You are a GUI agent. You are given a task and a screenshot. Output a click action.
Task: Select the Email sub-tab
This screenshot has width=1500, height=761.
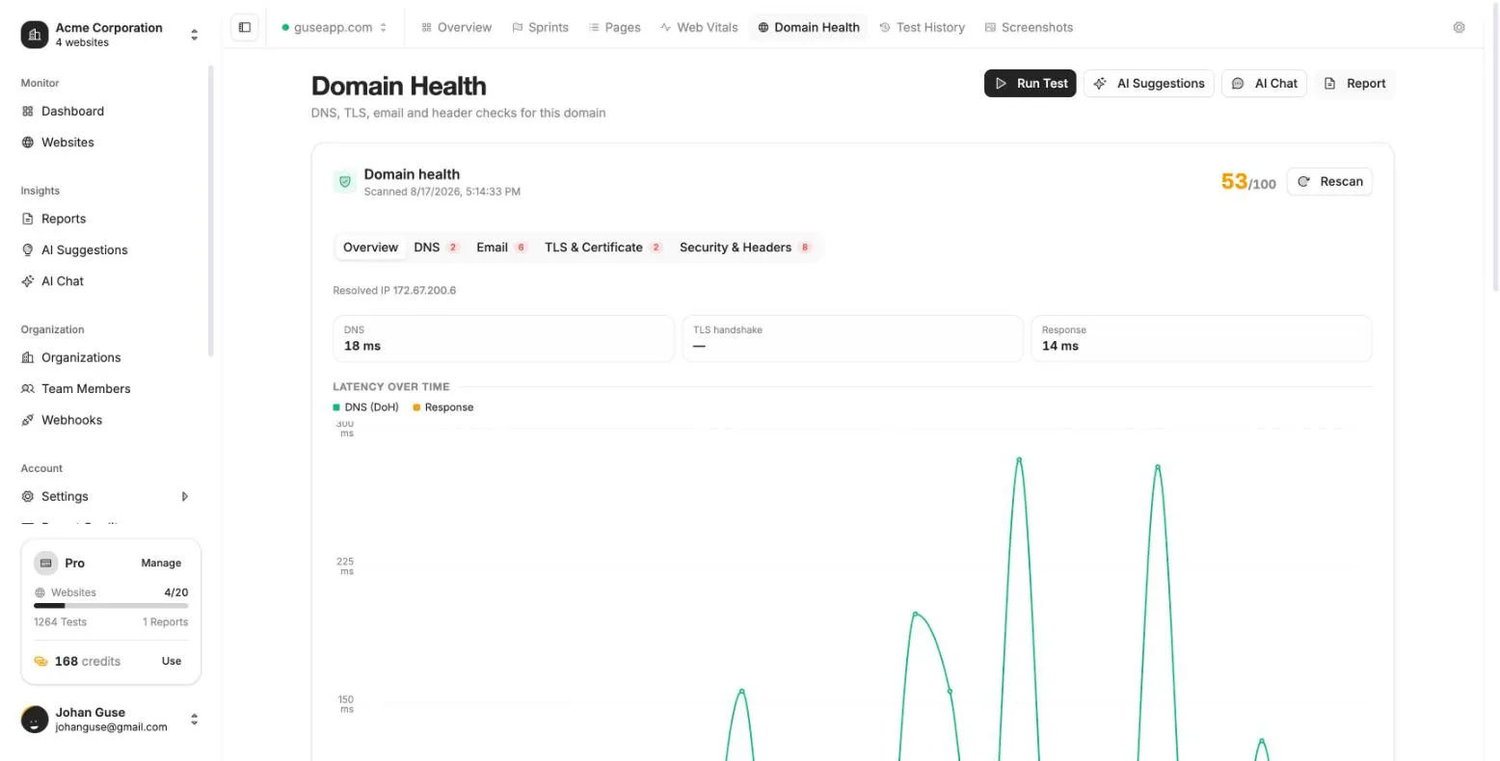[x=501, y=248]
